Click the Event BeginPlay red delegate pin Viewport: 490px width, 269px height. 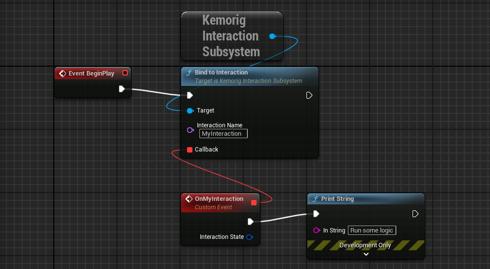tap(125, 73)
